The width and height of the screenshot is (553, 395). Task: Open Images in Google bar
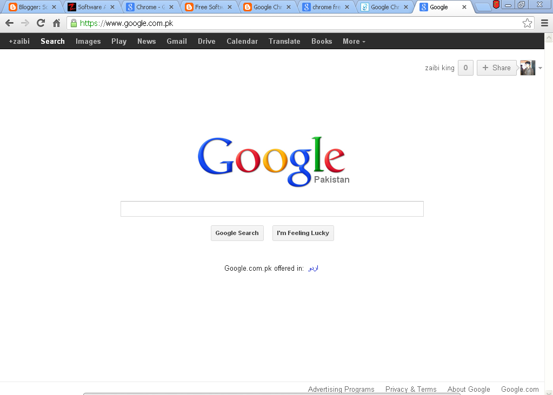pos(88,41)
